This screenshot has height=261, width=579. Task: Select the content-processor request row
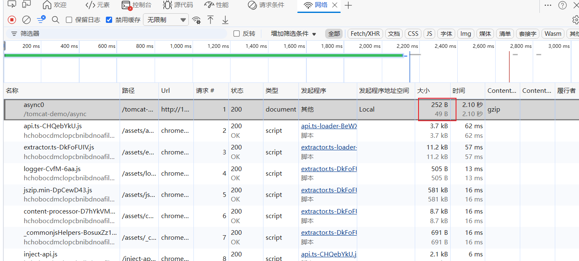pos(291,216)
